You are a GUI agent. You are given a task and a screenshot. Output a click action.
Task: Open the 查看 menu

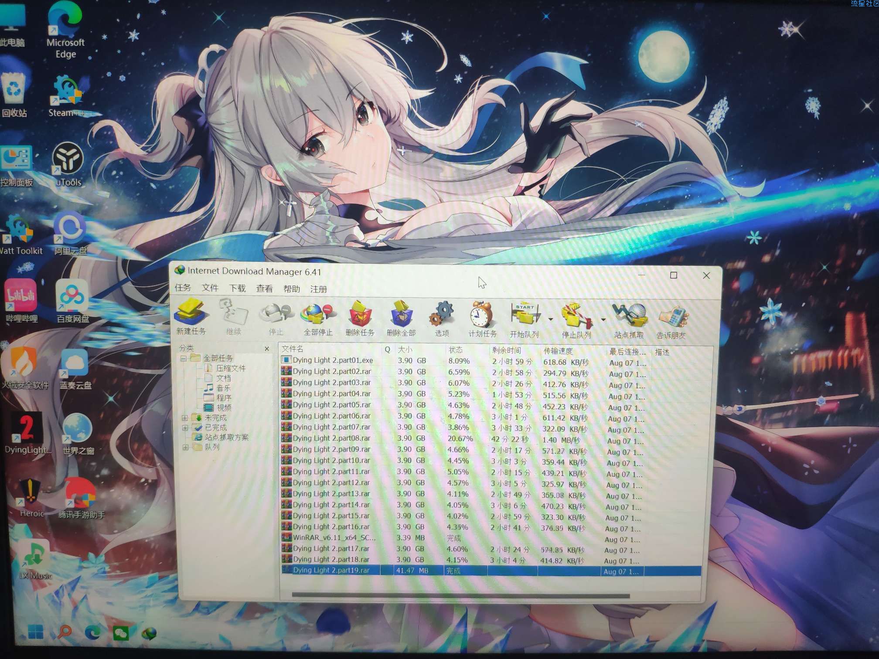[264, 289]
